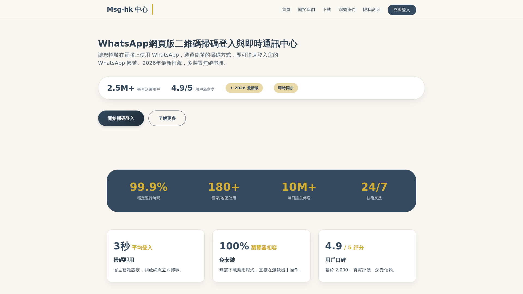Click the 了解更多 button
The width and height of the screenshot is (523, 294).
pos(167,118)
